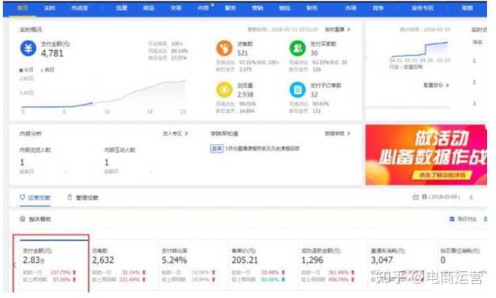This screenshot has height=298, width=496.
Task: Open the 财务 navigation tab
Action: click(312, 8)
